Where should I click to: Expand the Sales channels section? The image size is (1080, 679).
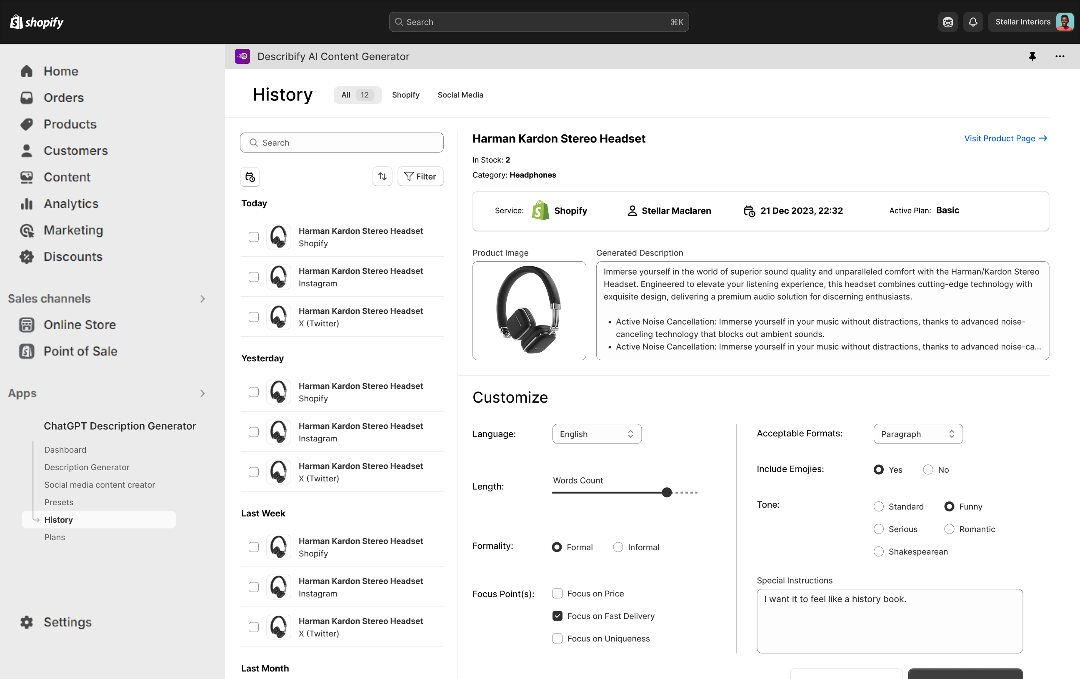pyautogui.click(x=202, y=298)
